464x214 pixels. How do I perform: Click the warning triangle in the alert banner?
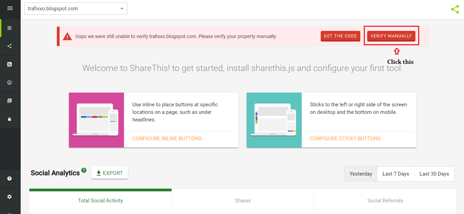[67, 36]
